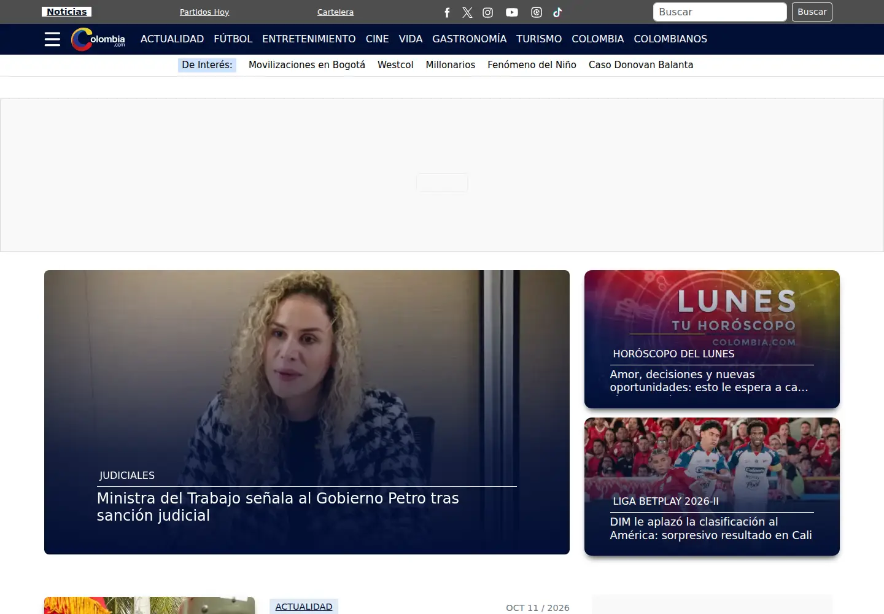Click the HORÓSCOPO DEL LUNES label
The width and height of the screenshot is (884, 614).
[x=673, y=354]
